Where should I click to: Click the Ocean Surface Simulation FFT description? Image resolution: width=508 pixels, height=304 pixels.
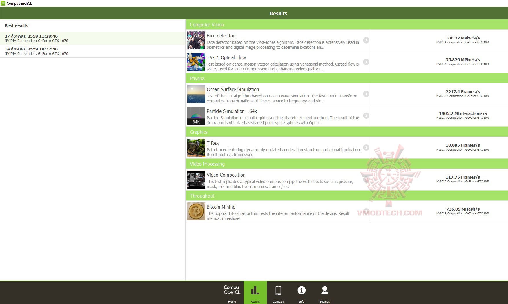tap(282, 99)
